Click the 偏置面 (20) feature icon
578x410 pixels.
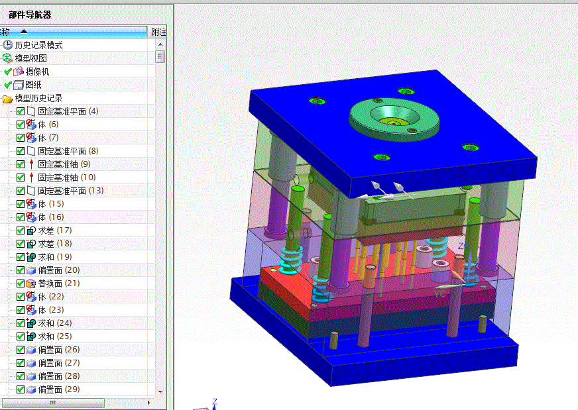(31, 270)
